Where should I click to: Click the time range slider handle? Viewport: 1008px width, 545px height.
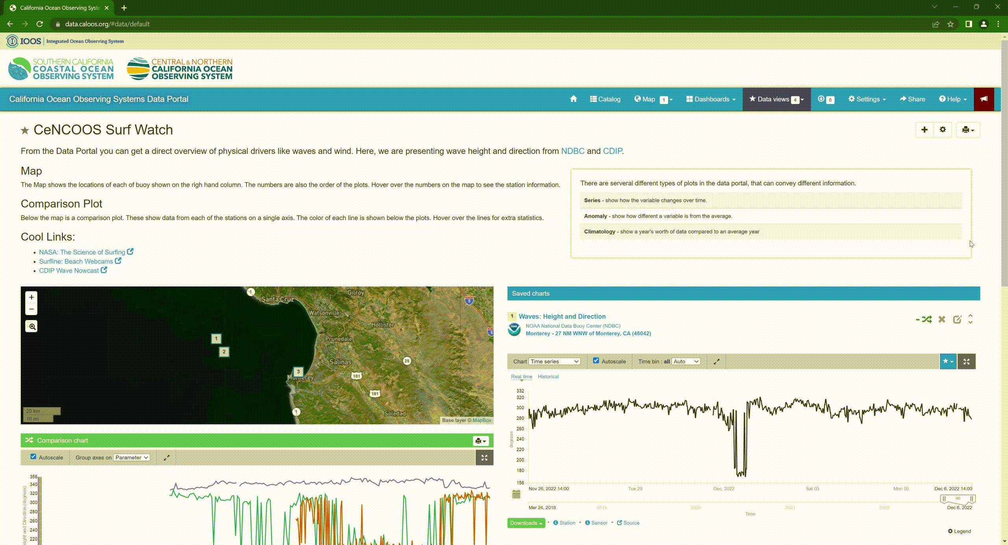coord(958,499)
